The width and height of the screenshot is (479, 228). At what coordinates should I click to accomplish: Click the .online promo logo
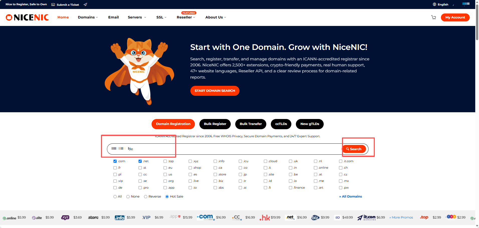[x=10, y=218]
